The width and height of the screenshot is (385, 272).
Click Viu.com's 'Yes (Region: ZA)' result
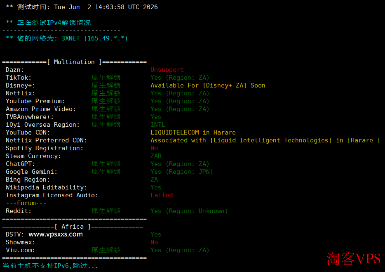click(180, 251)
